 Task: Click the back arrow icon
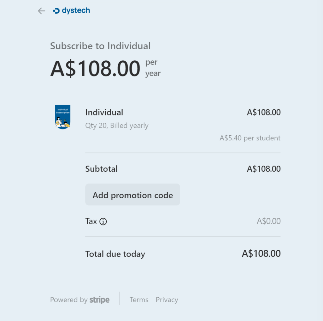[x=41, y=11]
